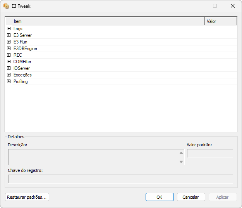
Task: Expand the REC plus box
Action: click(9, 55)
